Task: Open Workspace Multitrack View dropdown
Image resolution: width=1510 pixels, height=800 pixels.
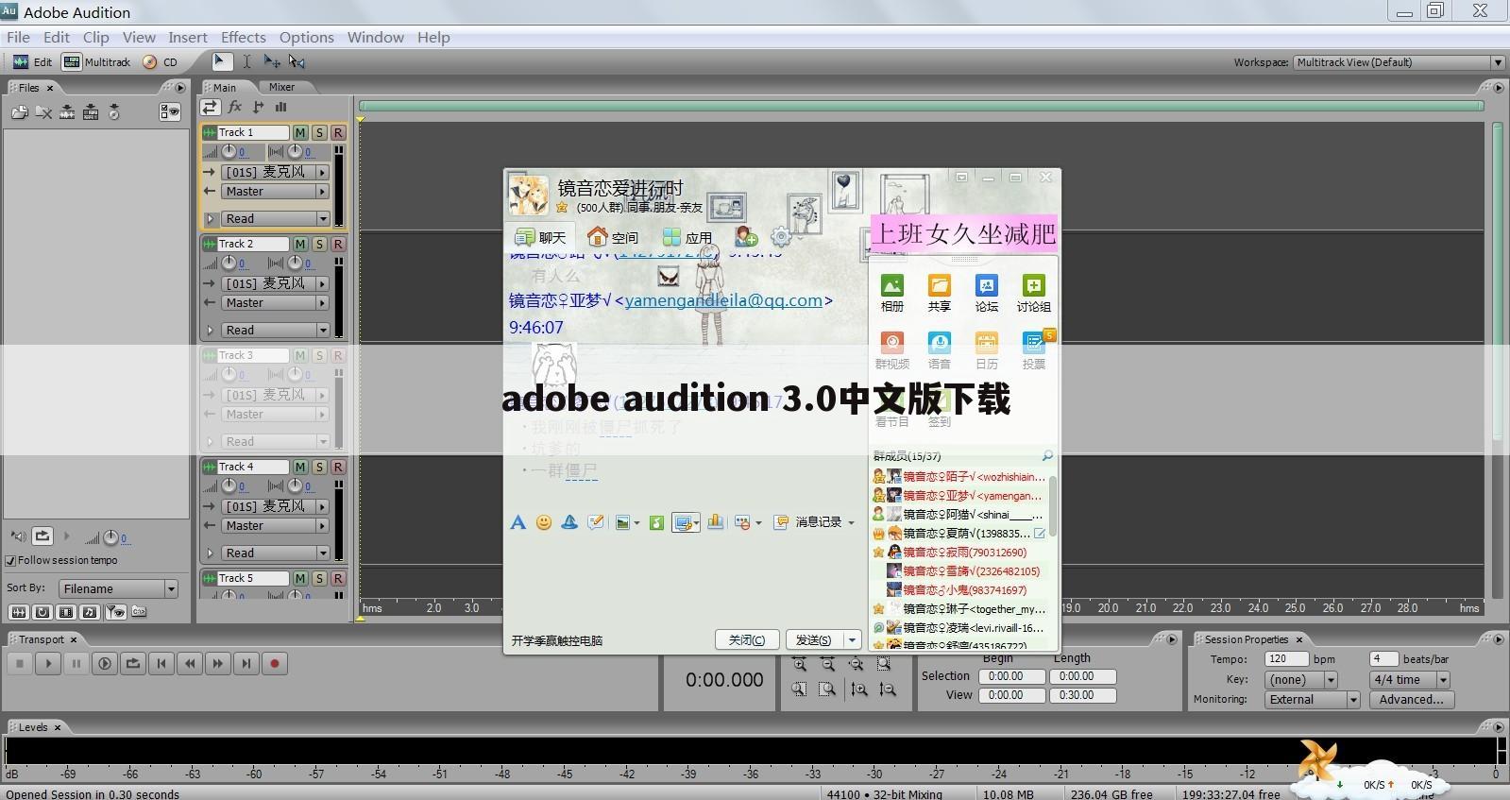Action: [1399, 62]
